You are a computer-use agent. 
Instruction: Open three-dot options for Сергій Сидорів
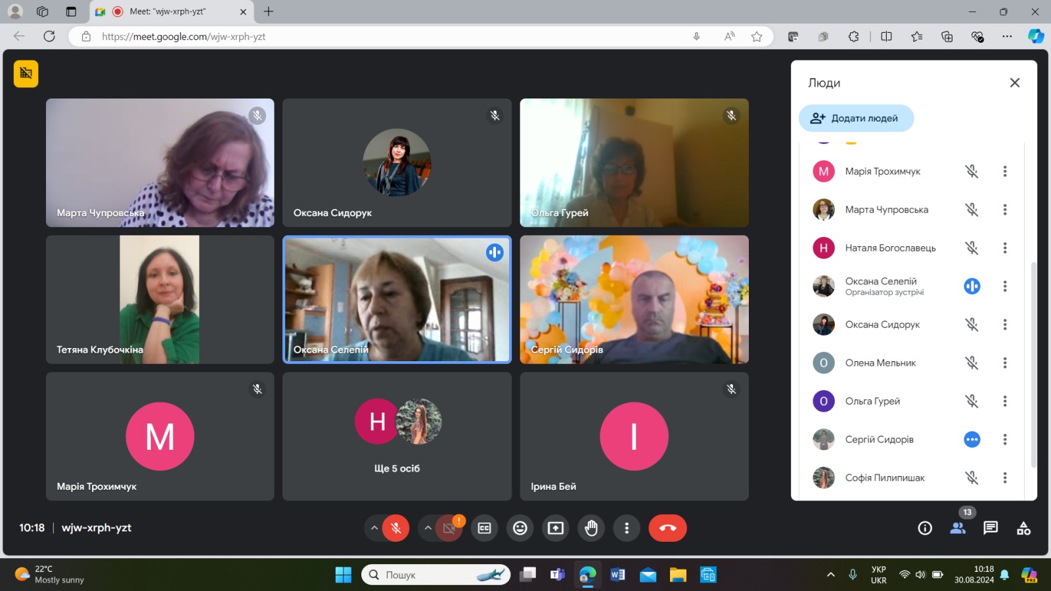(x=1004, y=439)
